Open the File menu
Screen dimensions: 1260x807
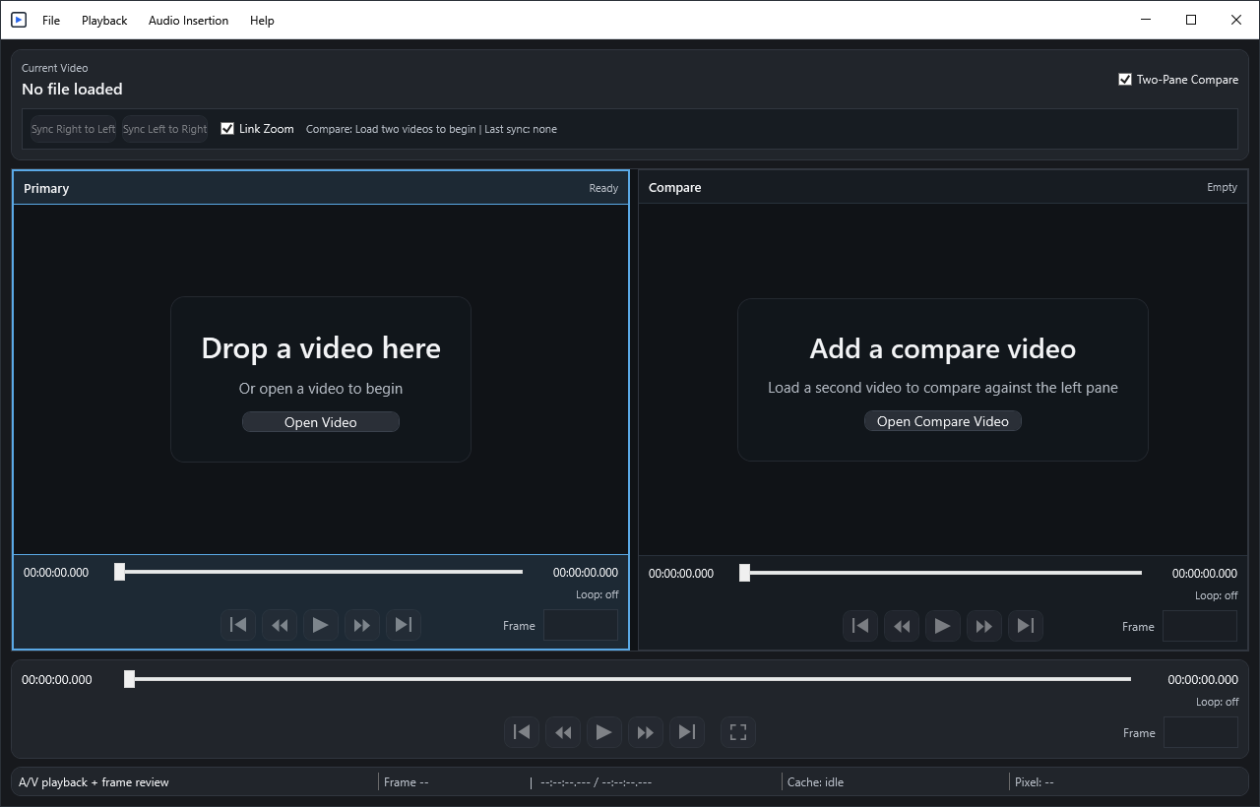tap(51, 20)
